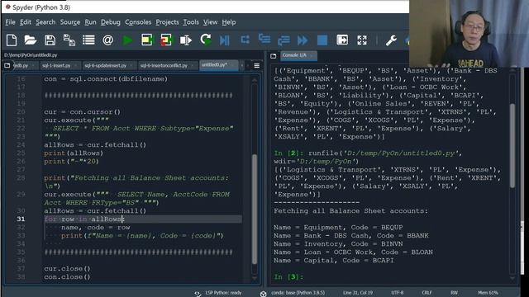Open the Search menu
Screen dimensions: 529x297
[x=45, y=22]
